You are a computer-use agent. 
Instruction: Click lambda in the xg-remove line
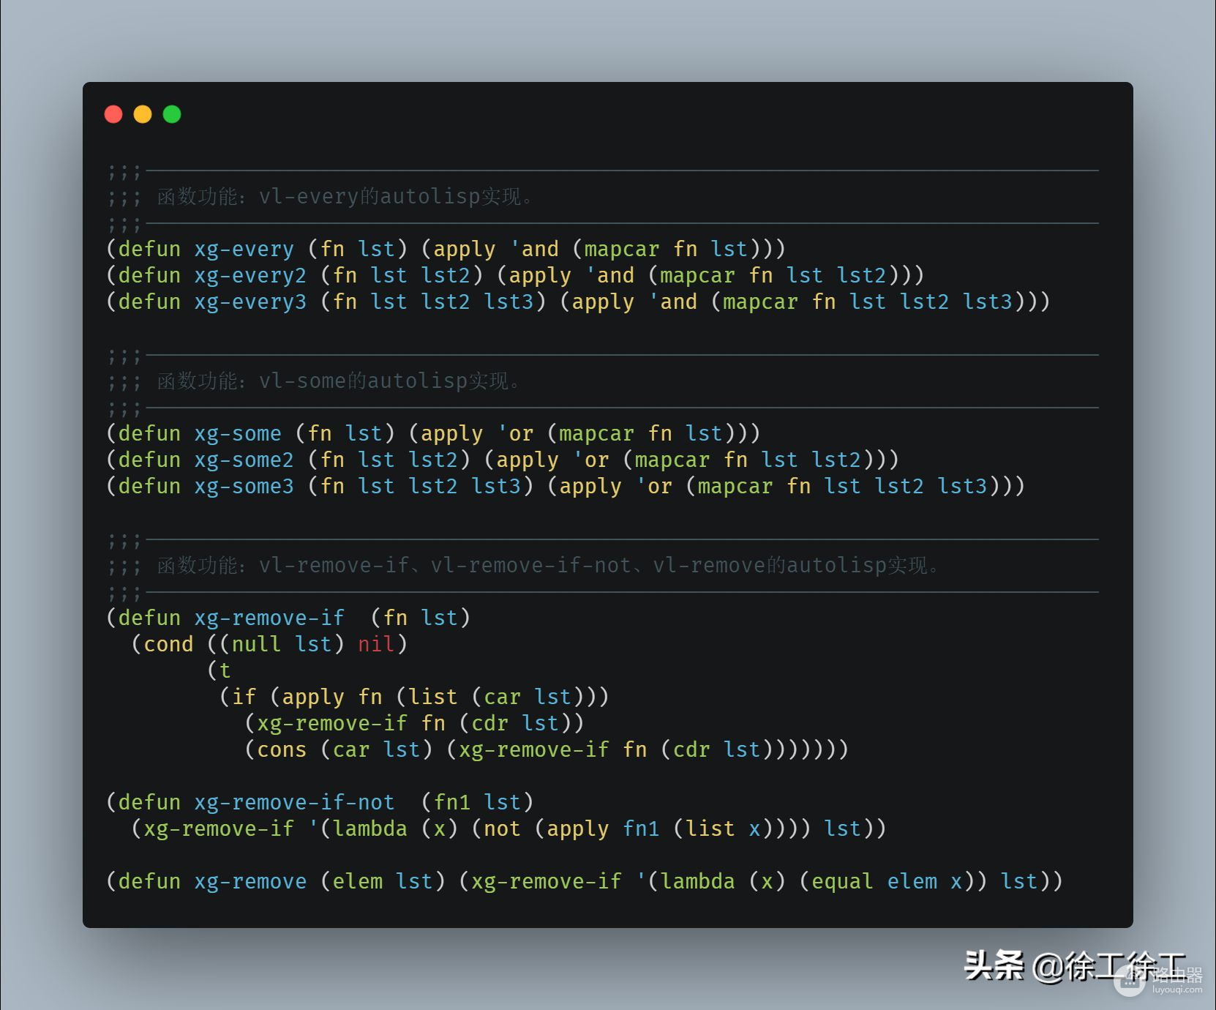pos(697,882)
